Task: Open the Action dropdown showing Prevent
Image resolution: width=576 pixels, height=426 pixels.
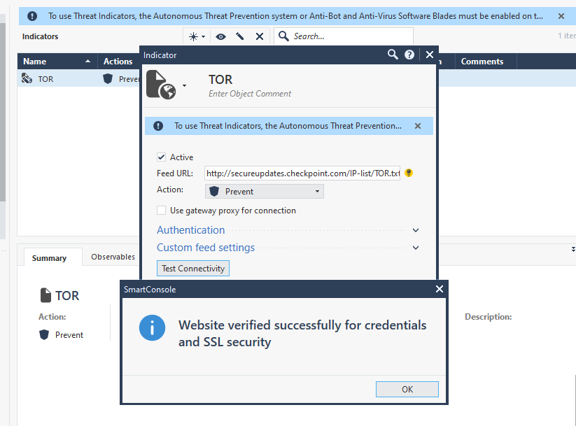Action: (264, 191)
